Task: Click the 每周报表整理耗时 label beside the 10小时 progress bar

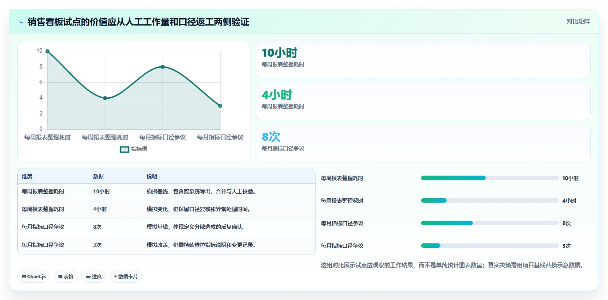Action: (342, 178)
